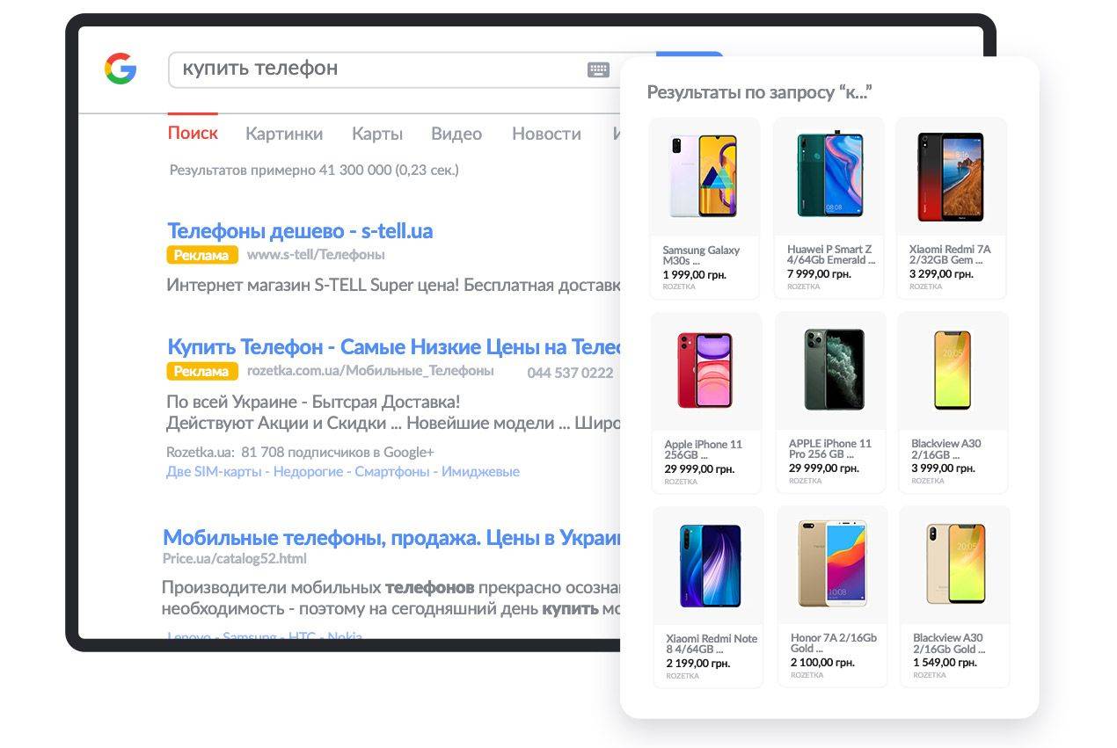This screenshot has width=1117, height=748.
Task: Select the Huawei P Smart Z thumbnail
Action: point(829,176)
